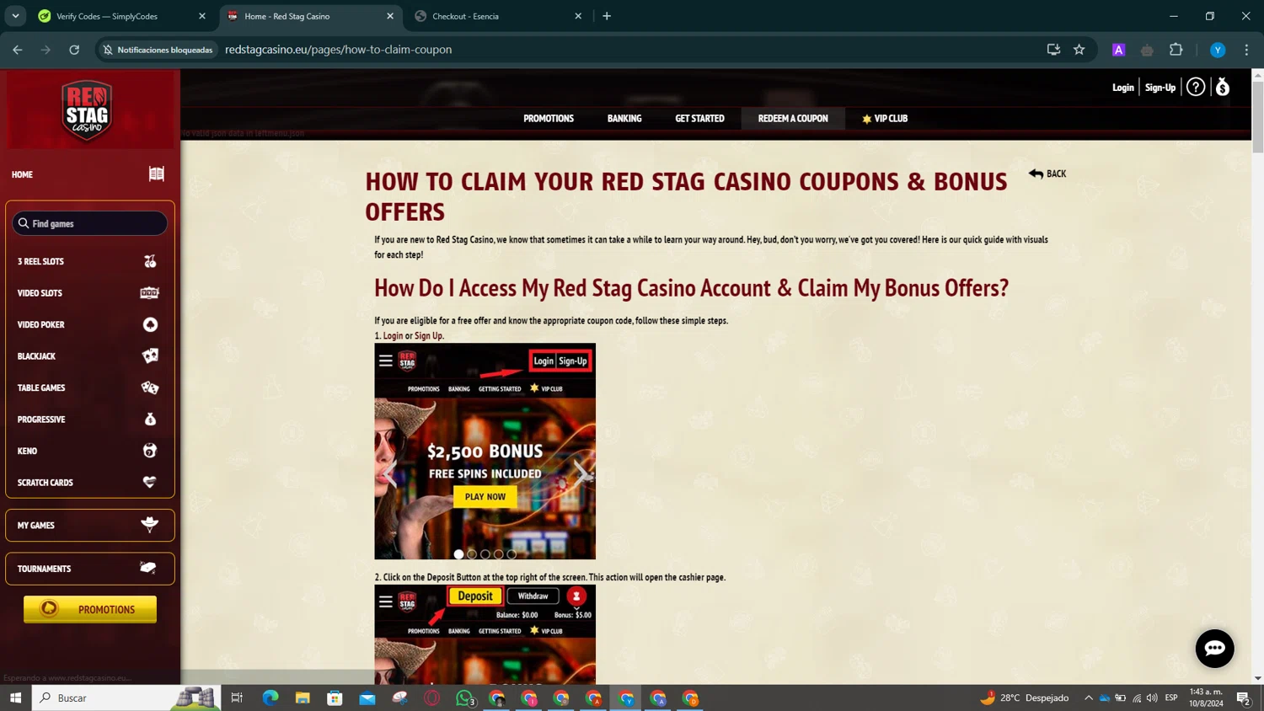Open the Promotions menu item
1264x711 pixels.
coord(549,119)
